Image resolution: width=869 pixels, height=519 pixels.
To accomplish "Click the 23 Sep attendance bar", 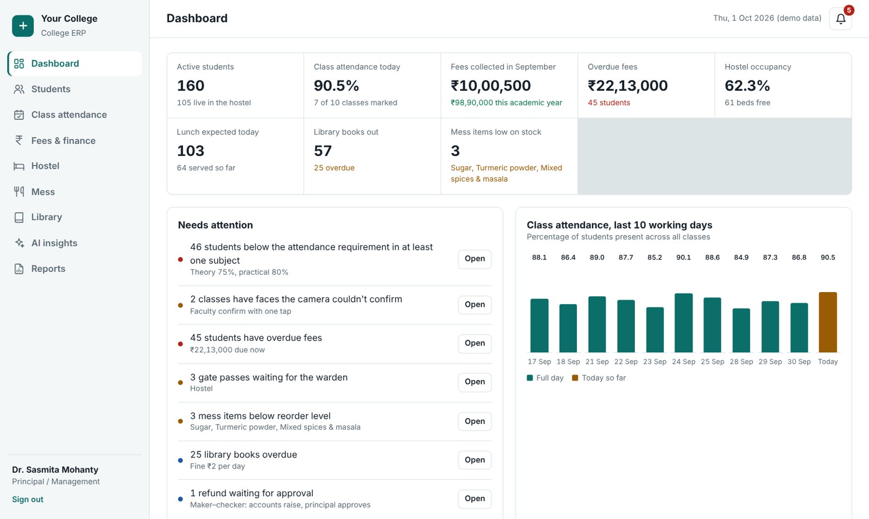I will click(654, 330).
